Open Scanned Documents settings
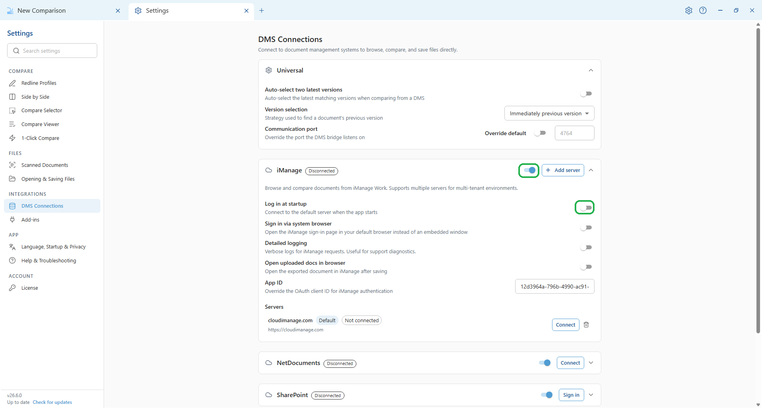This screenshot has height=409, width=762. pyautogui.click(x=52, y=165)
